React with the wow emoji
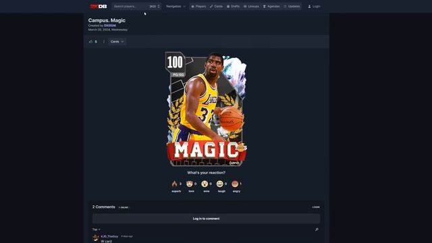 coord(205,184)
